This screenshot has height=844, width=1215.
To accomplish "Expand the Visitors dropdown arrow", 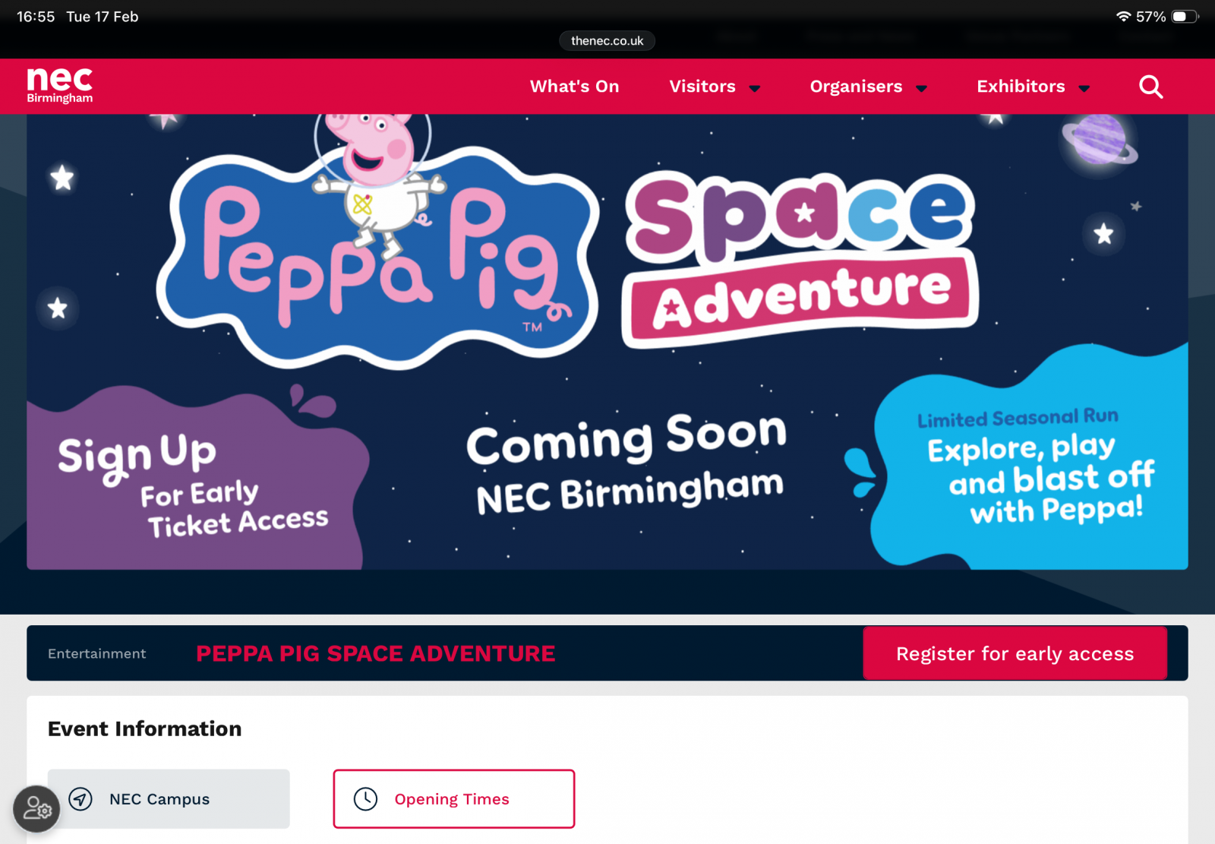I will point(755,88).
